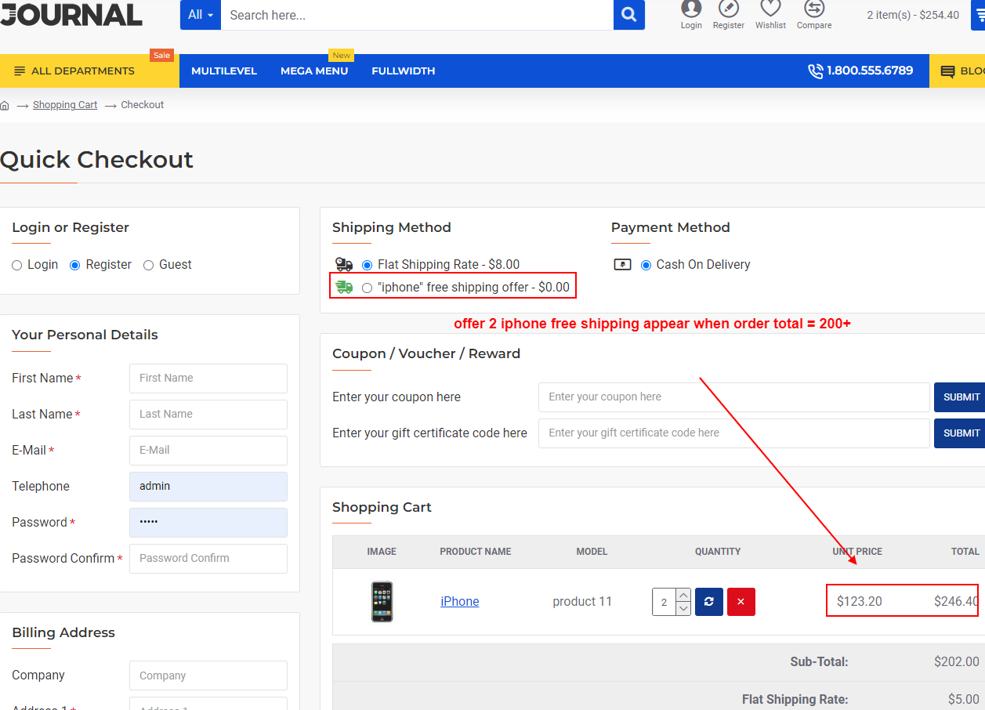985x710 pixels.
Task: Open the All search category dropdown
Action: [x=201, y=15]
